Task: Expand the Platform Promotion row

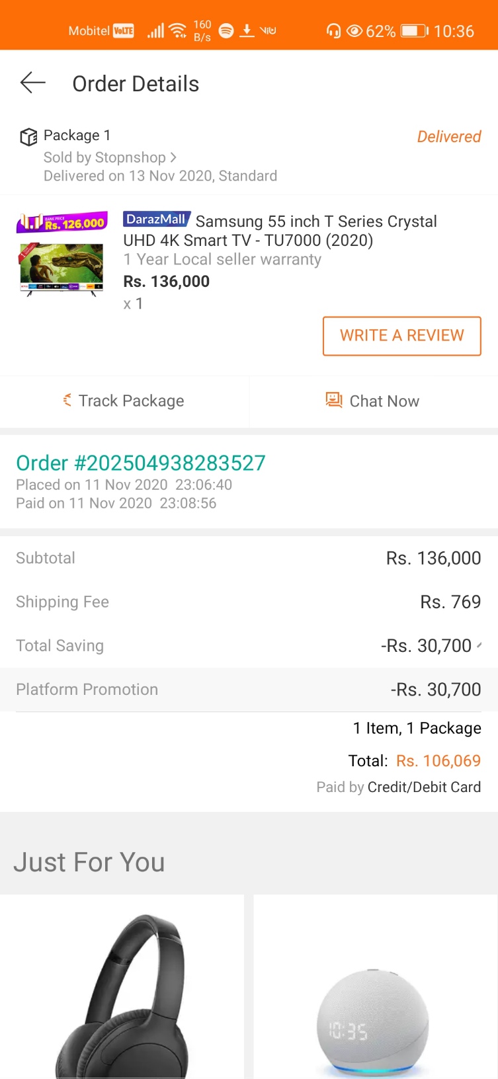Action: (249, 690)
